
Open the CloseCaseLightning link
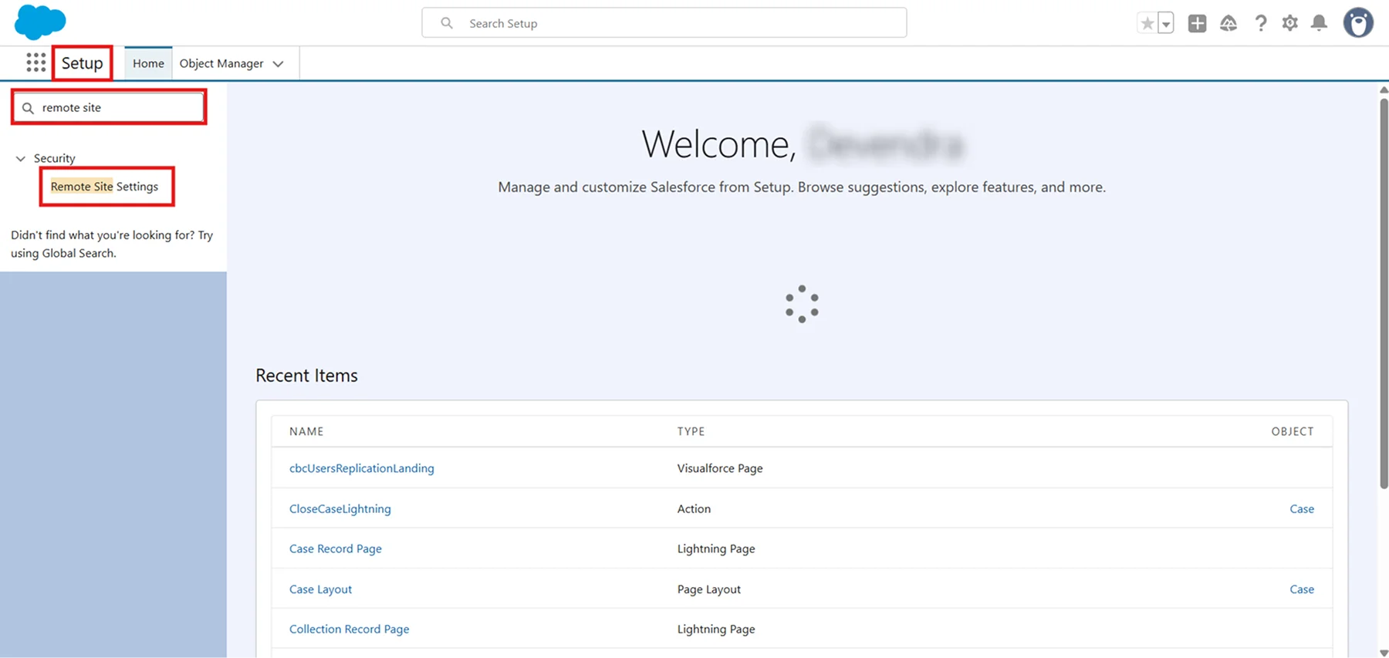340,508
